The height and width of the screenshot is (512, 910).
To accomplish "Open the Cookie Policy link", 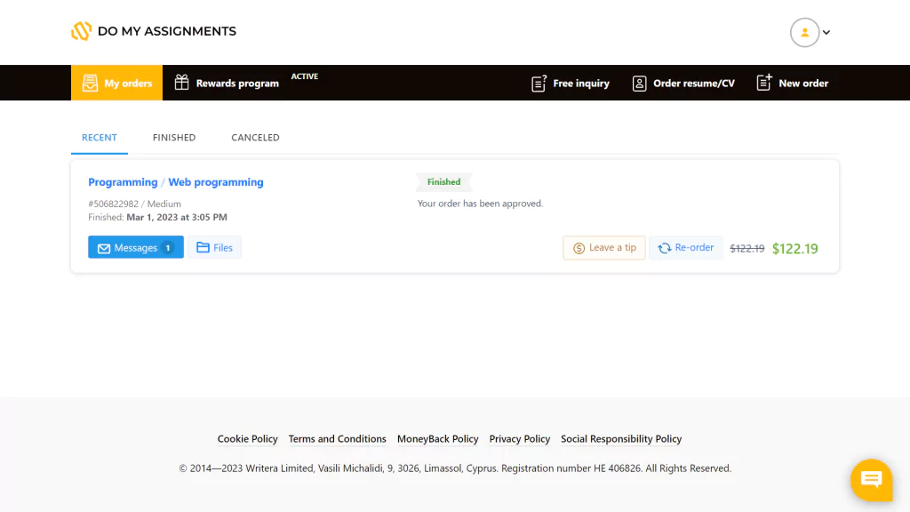I will coord(247,439).
